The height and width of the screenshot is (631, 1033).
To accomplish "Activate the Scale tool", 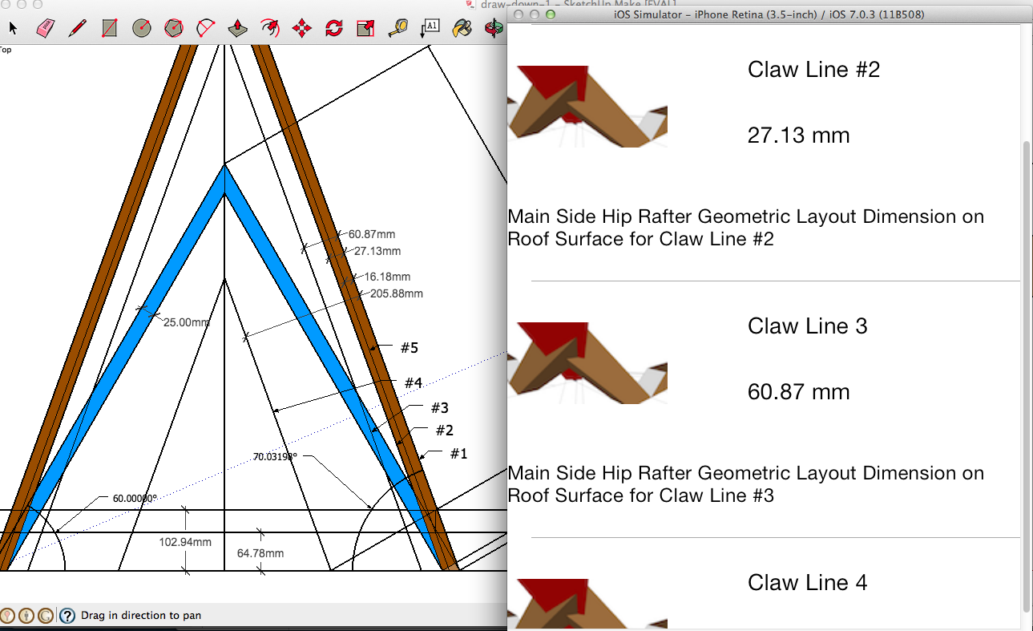I will click(365, 27).
